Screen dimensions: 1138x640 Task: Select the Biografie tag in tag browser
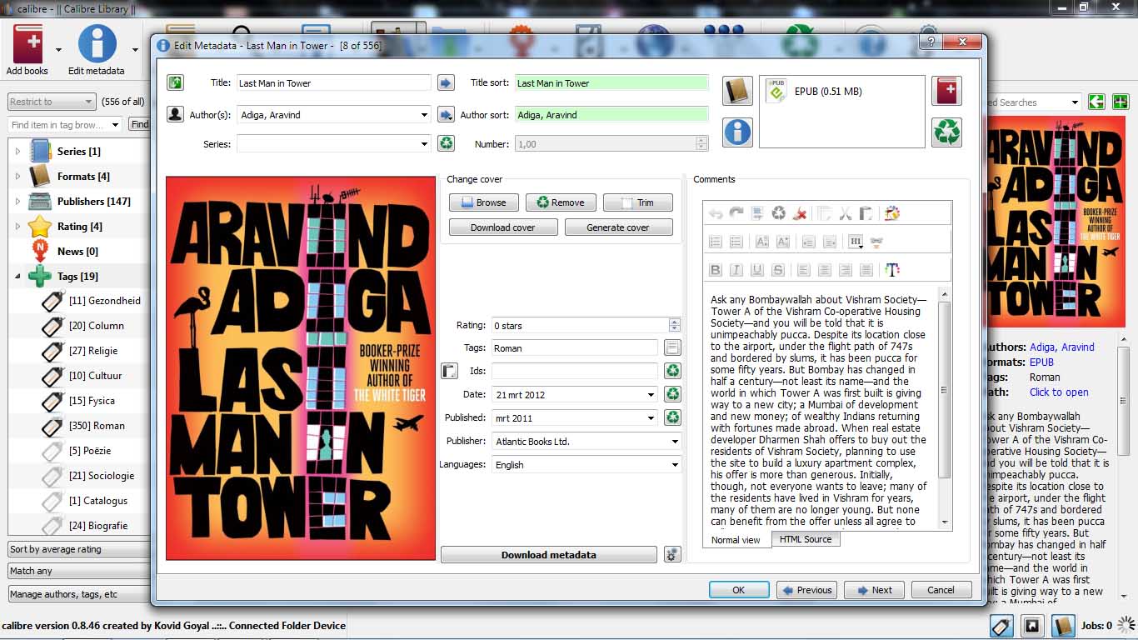98,526
